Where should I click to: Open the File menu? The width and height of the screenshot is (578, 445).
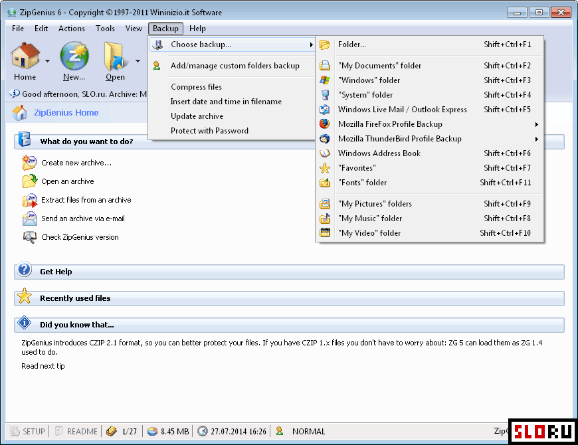[x=18, y=29]
